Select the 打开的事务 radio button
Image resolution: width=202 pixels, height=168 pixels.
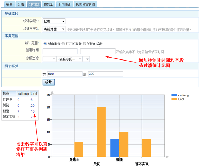[63, 44]
